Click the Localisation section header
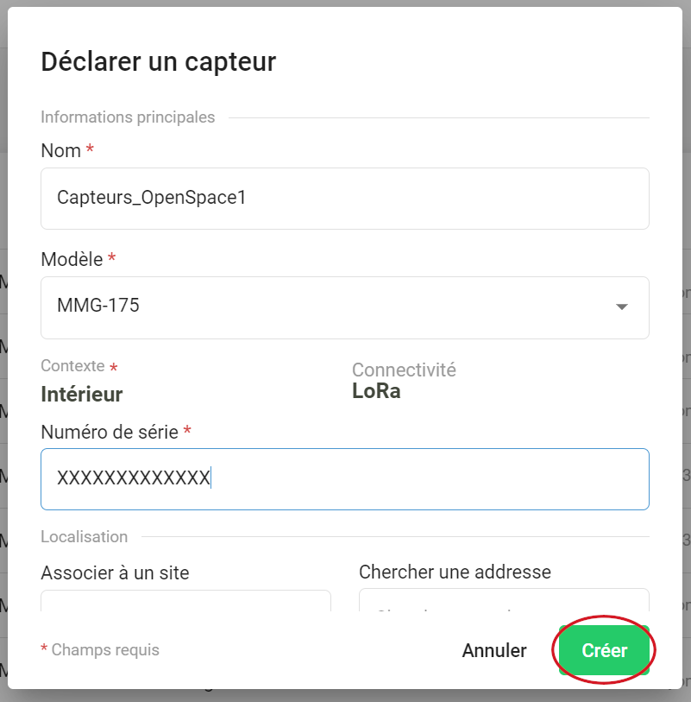The height and width of the screenshot is (702, 691). coord(84,537)
